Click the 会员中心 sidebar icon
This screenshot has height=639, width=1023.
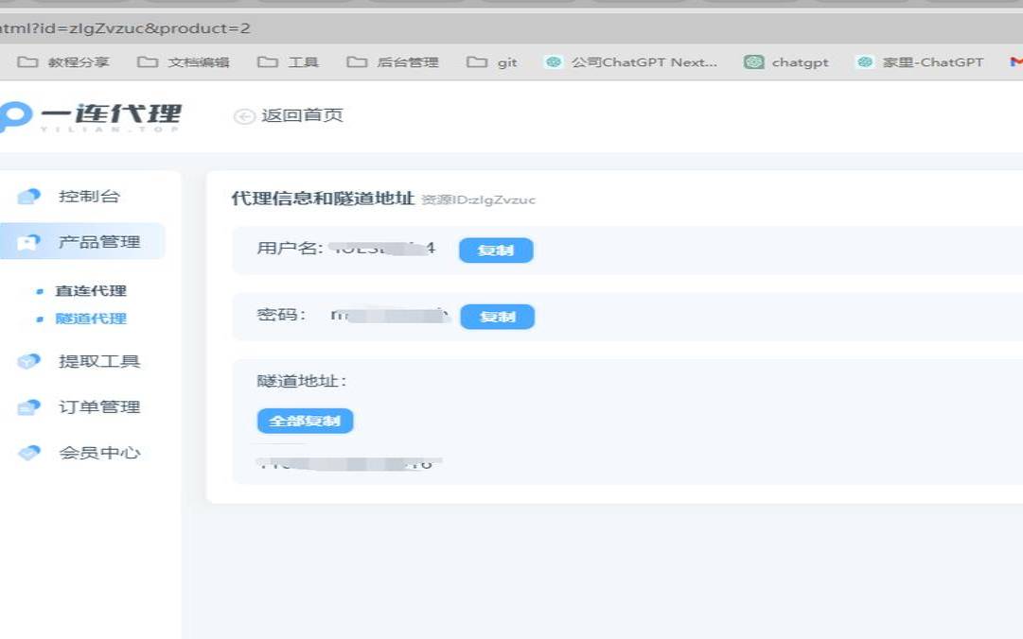click(28, 452)
